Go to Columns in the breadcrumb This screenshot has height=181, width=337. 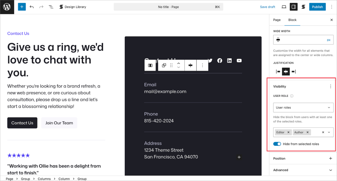(x=44, y=179)
